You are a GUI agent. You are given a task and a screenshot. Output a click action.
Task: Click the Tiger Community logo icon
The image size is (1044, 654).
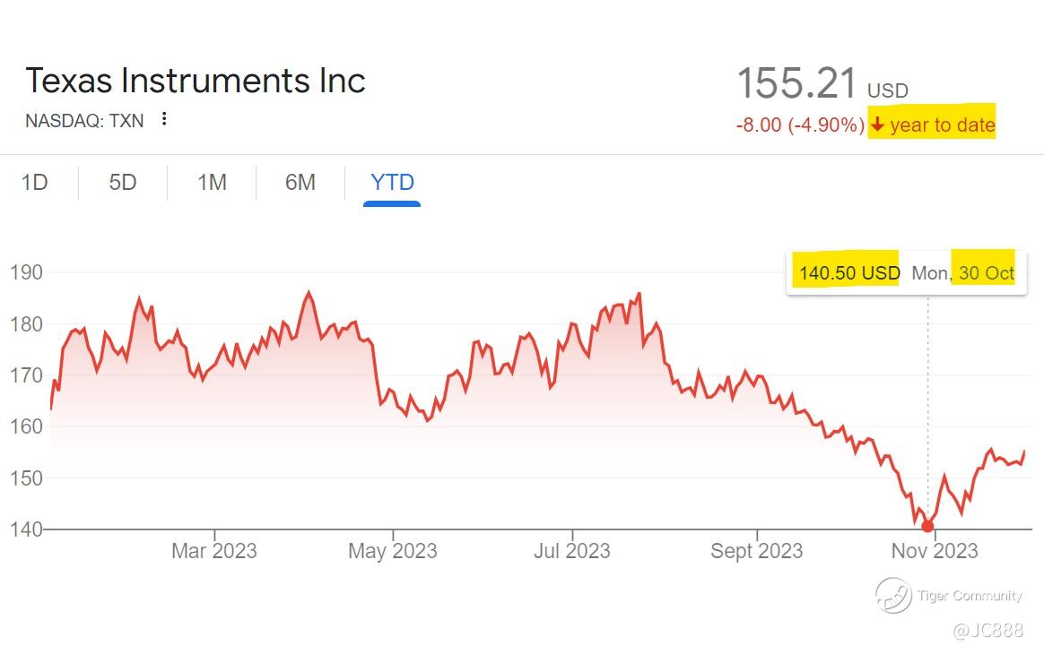[893, 595]
